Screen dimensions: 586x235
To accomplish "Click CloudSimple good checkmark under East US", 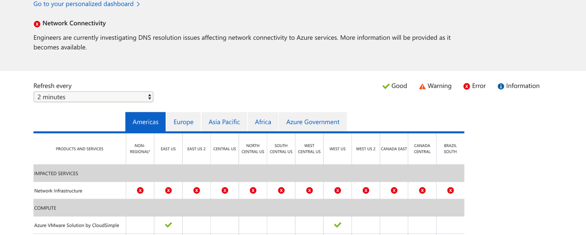I will [168, 225].
